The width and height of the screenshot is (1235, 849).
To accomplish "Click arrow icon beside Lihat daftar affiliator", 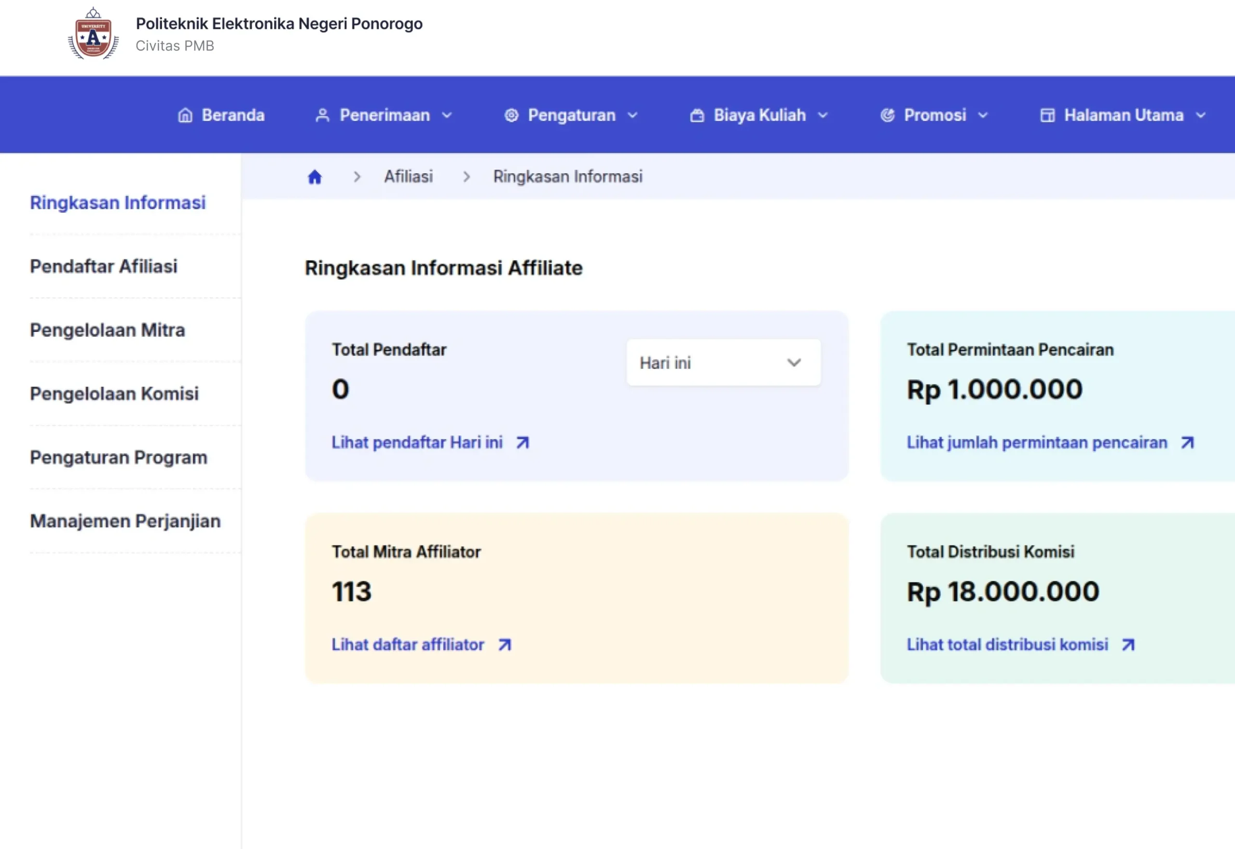I will pos(505,645).
